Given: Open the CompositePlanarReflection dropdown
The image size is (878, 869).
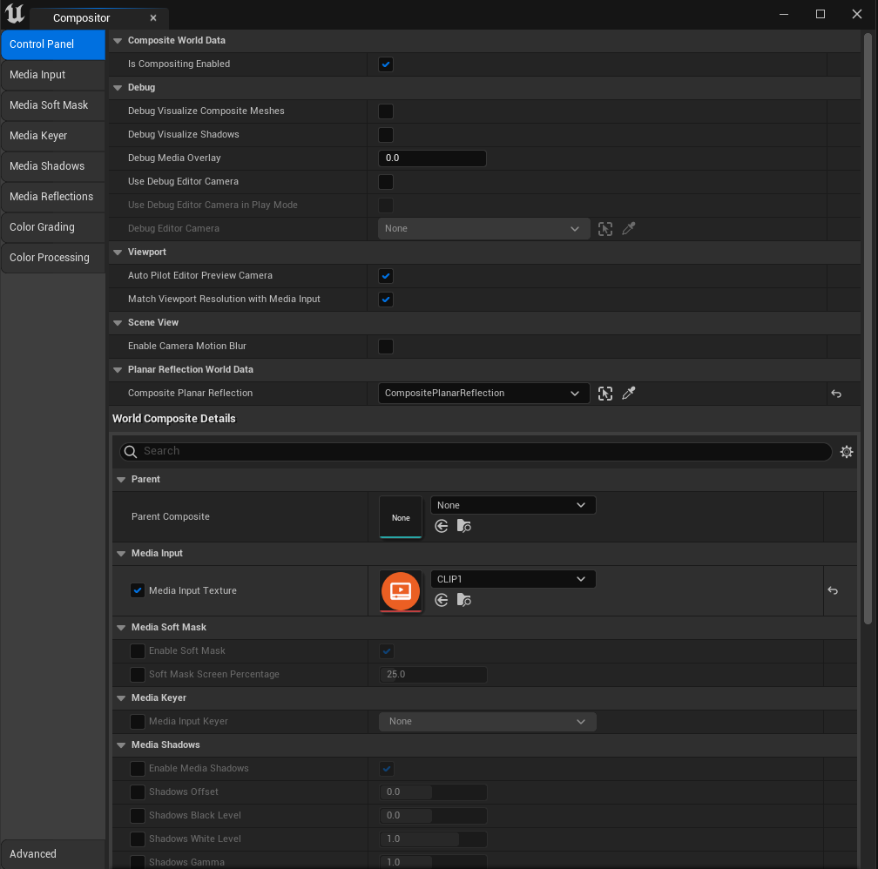Looking at the screenshot, I should coord(483,394).
